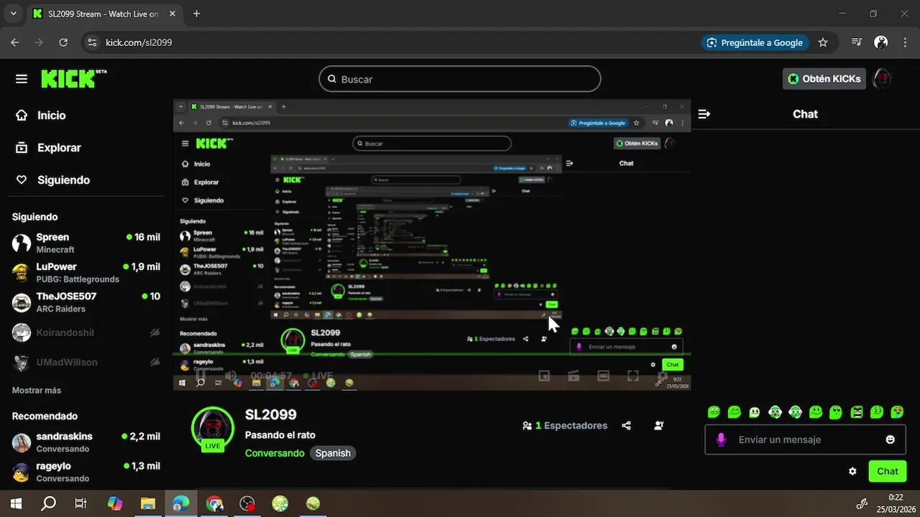The width and height of the screenshot is (920, 517).
Task: Open Spreen's Minecraft channel
Action: (86, 243)
